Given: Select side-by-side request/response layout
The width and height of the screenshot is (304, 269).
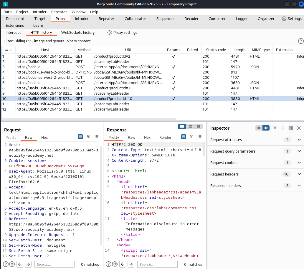Looking at the screenshot, I should [182, 126].
